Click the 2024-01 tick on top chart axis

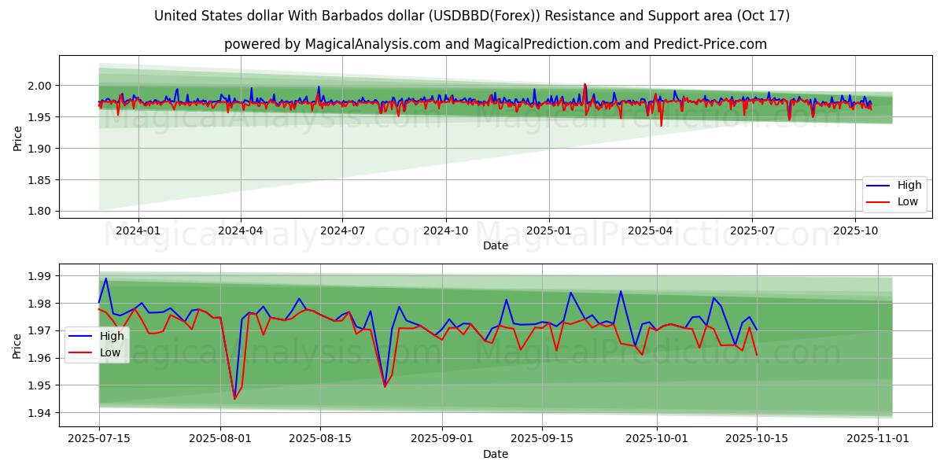pyautogui.click(x=138, y=230)
